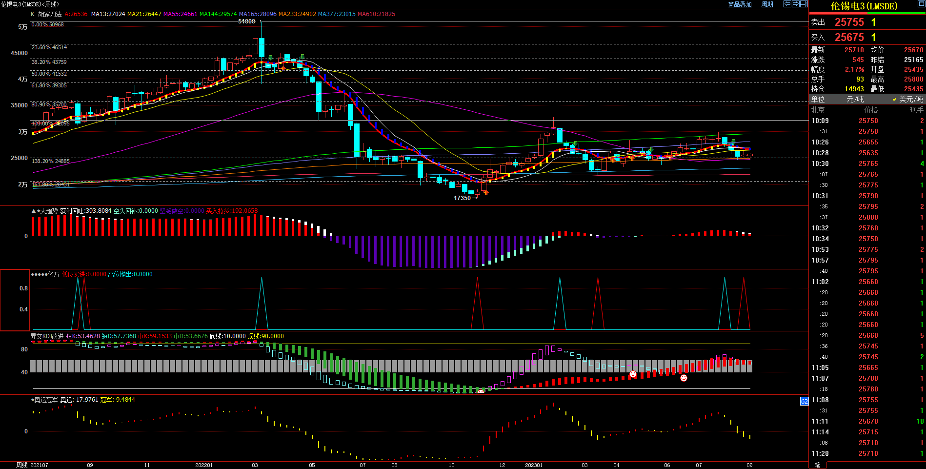Image resolution: width=926 pixels, height=469 pixels.
Task: Open the 胡家刀法 main indicator selector
Action: [x=50, y=14]
